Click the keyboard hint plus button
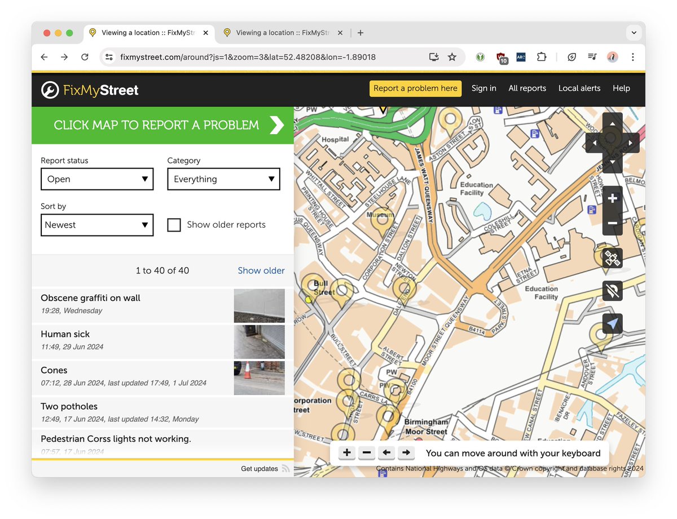 pyautogui.click(x=346, y=453)
